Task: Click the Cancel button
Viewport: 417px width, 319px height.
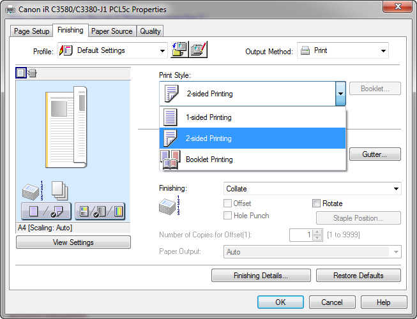Action: pos(332,302)
